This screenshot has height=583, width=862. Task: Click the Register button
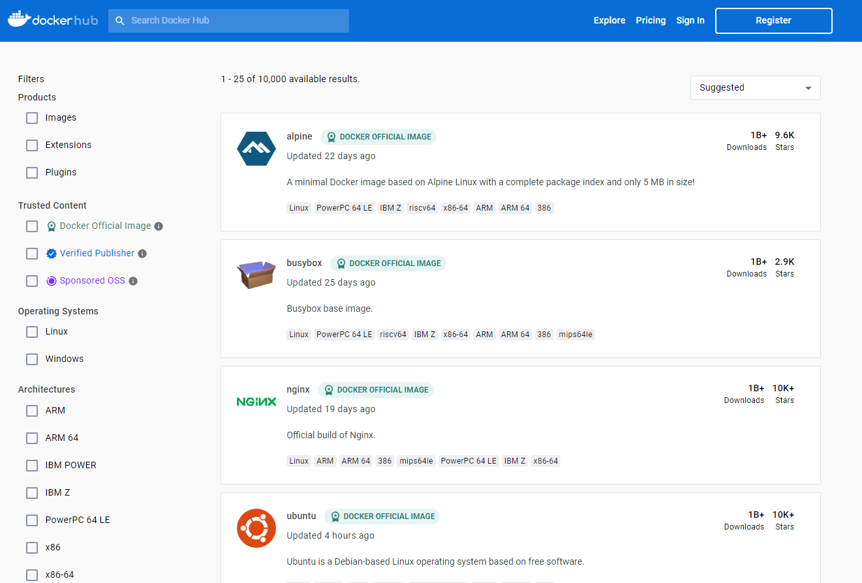774,21
